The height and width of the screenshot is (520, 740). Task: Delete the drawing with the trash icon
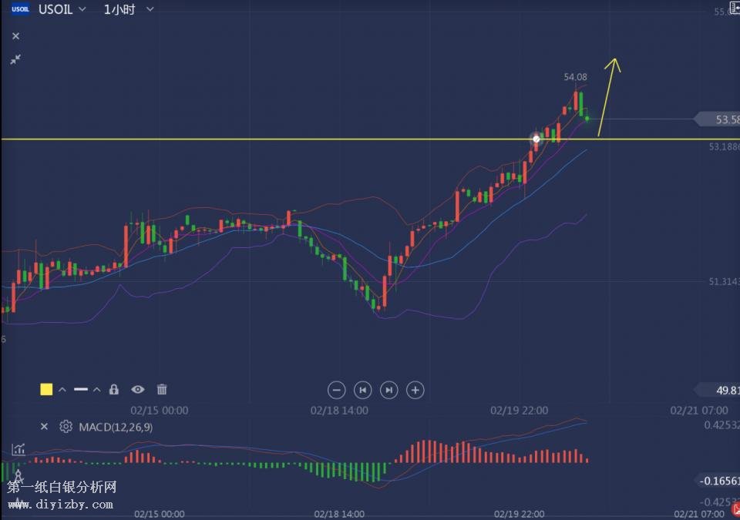tap(162, 390)
